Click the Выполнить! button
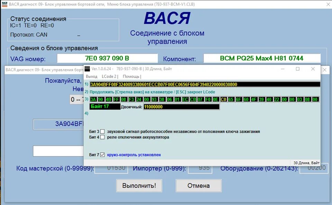Image resolution: width=332 pixels, height=205 pixels. click(139, 186)
